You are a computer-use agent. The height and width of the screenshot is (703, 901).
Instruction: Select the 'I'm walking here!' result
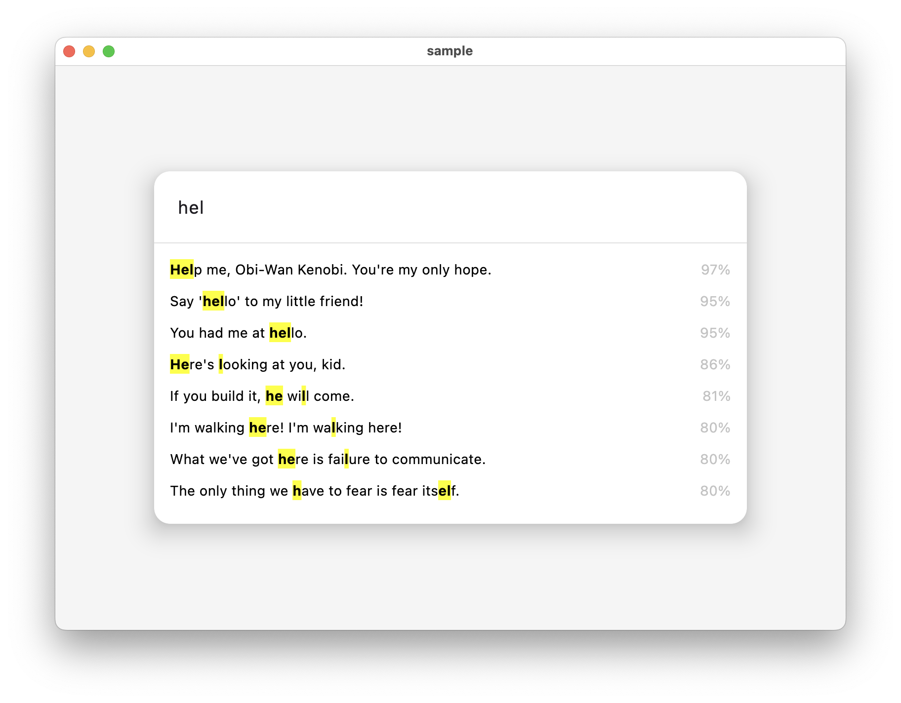[286, 428]
